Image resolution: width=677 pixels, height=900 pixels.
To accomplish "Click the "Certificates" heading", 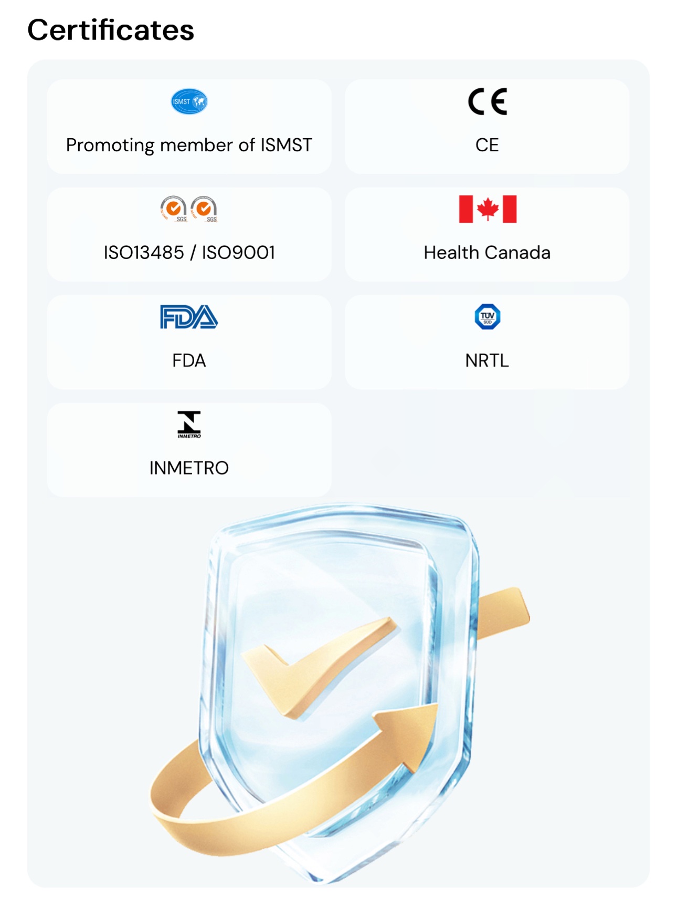I will point(111,30).
